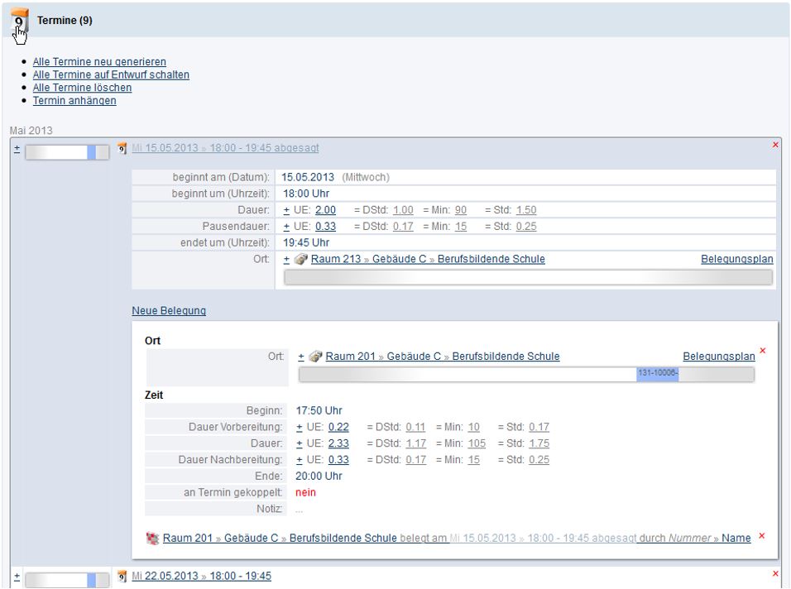Screen dimensions: 791x589
Task: Click the Termine calendar icon in header
Action: click(20, 20)
